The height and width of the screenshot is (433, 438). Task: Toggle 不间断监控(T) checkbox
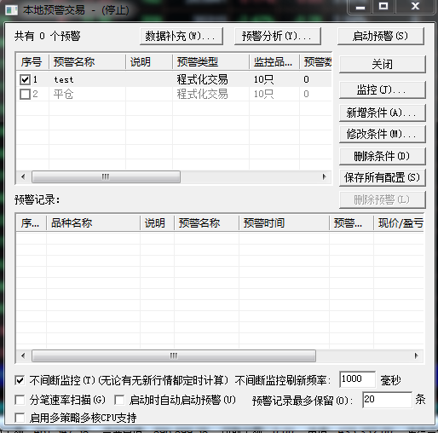(20, 380)
